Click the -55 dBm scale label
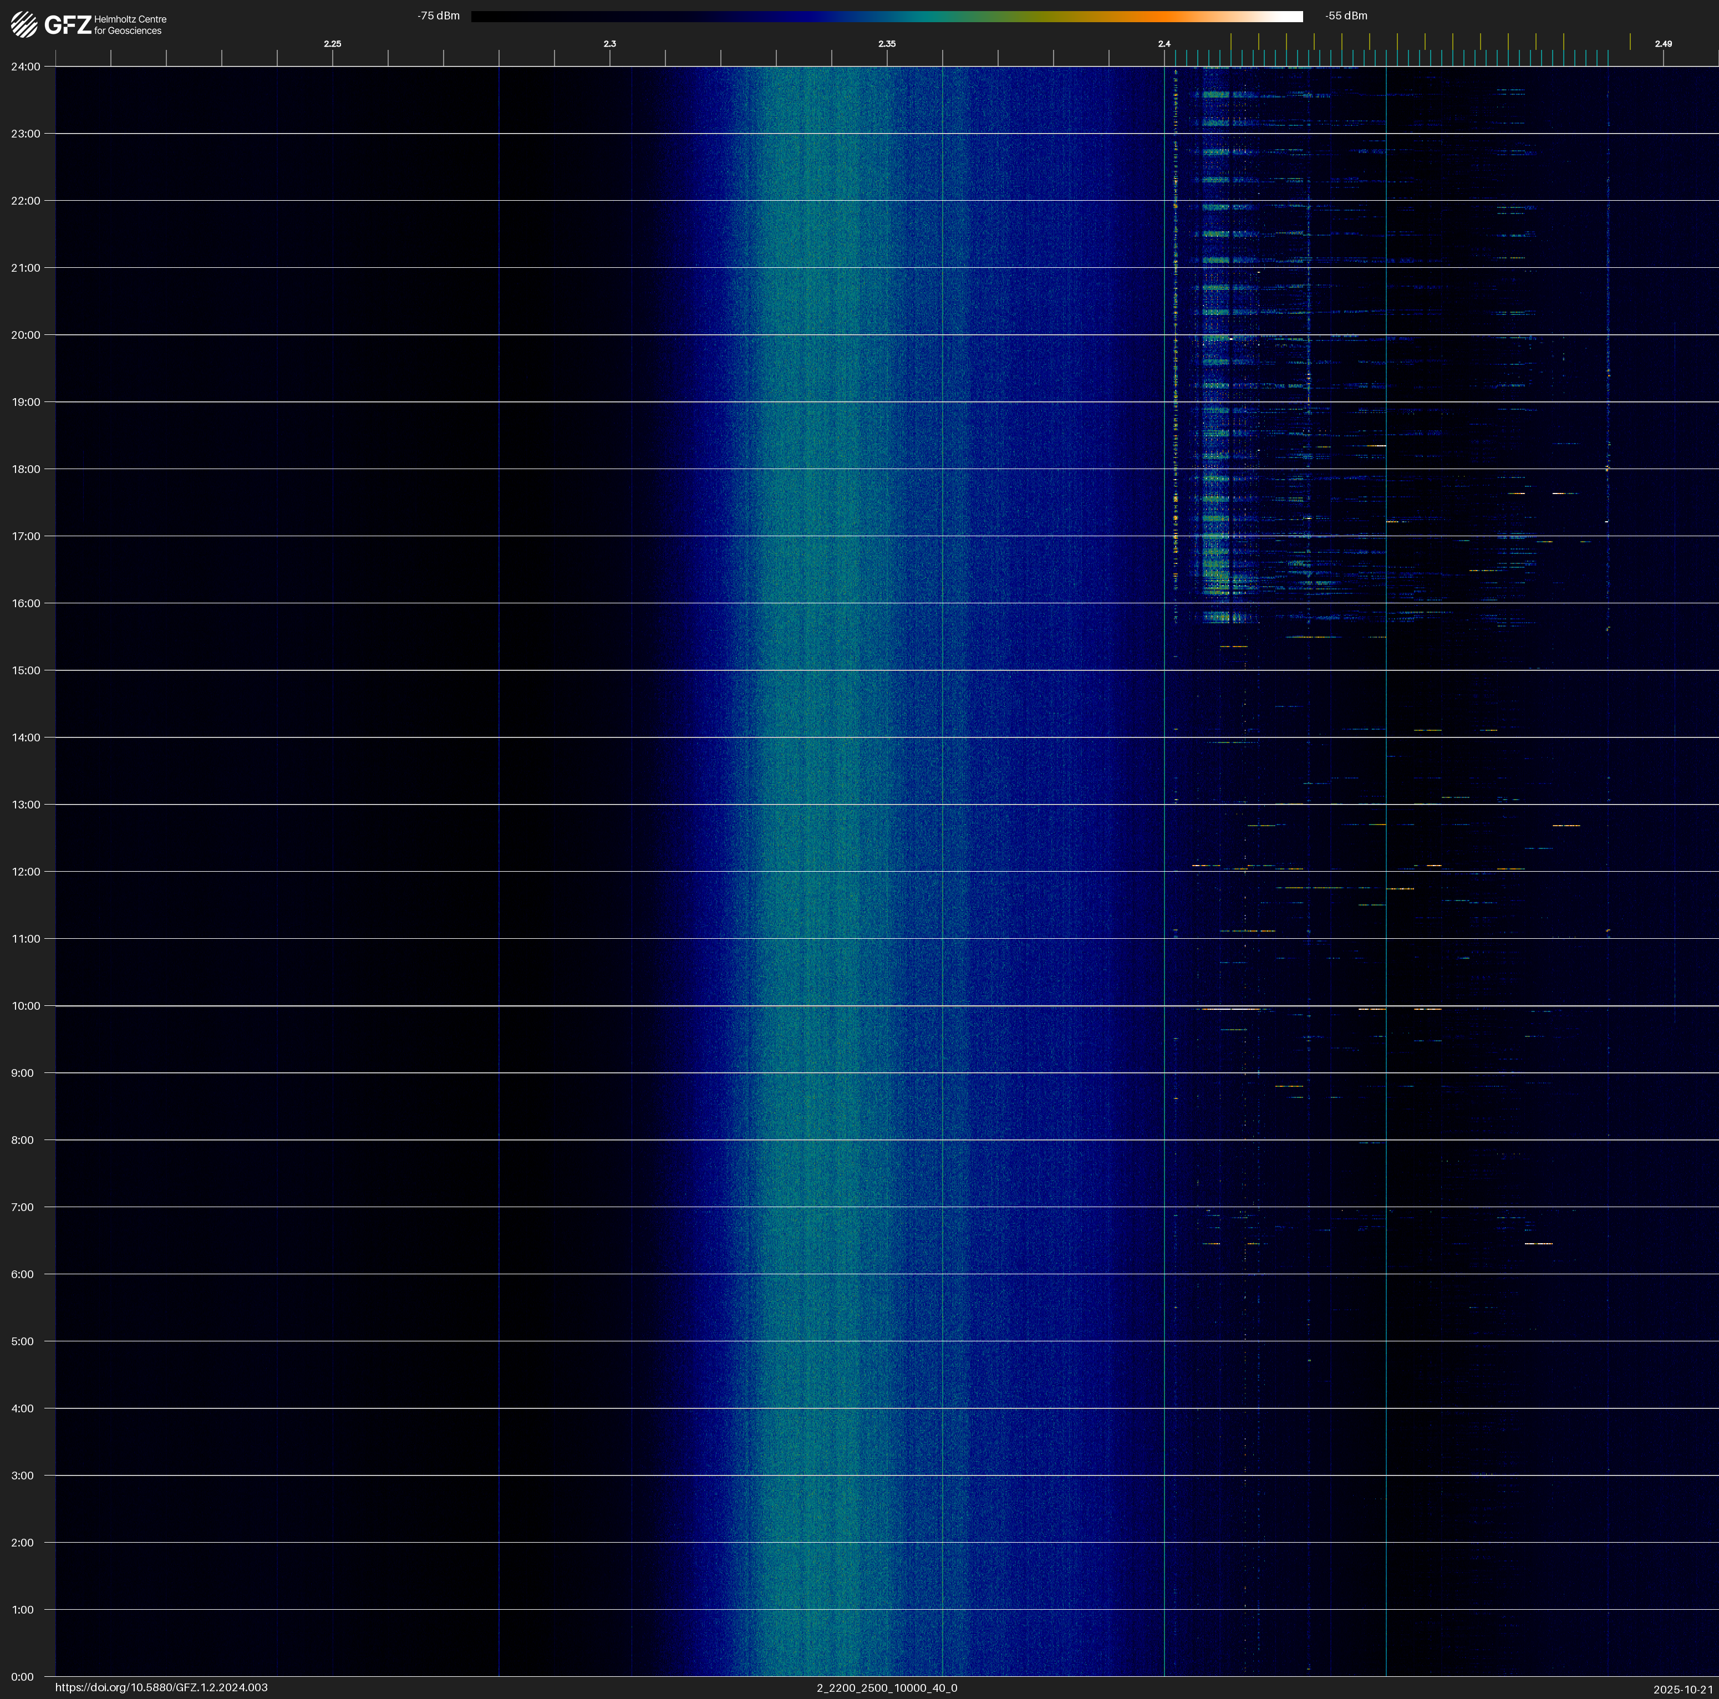This screenshot has width=1719, height=1699. click(1346, 16)
